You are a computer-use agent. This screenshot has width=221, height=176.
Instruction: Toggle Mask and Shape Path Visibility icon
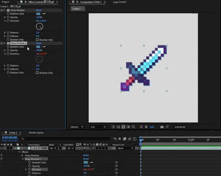[x=123, y=127]
